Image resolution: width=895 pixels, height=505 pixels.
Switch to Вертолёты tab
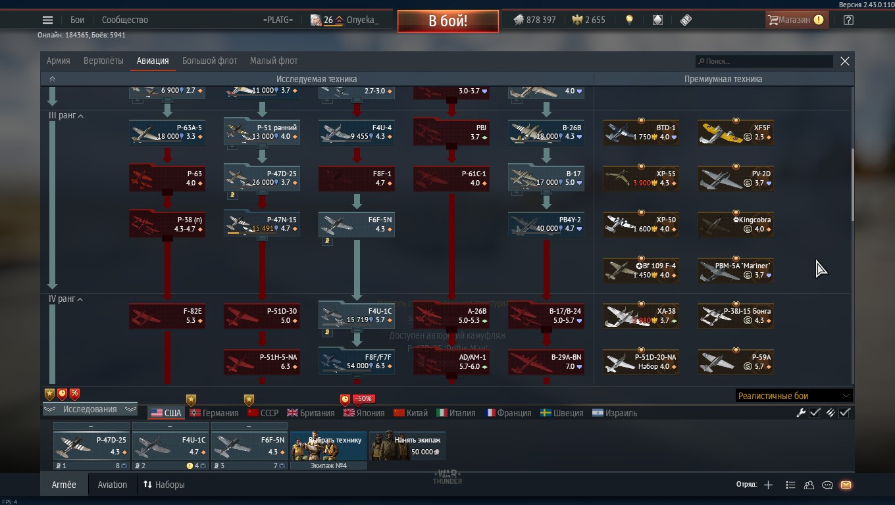[103, 60]
